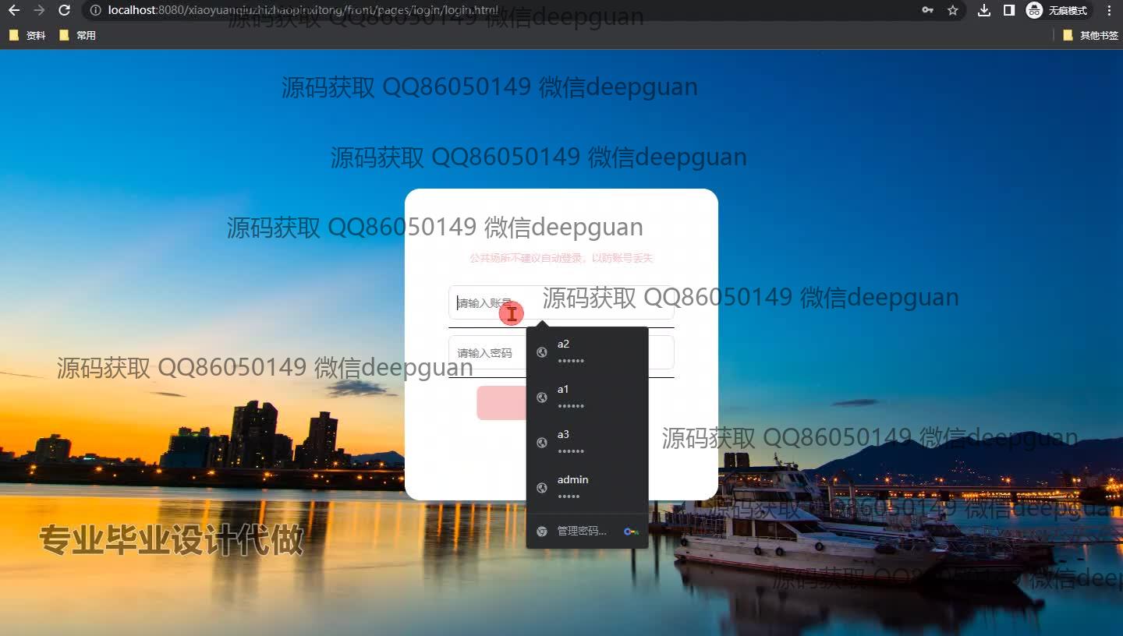Open the Chrome three-dot menu

click(1109, 10)
